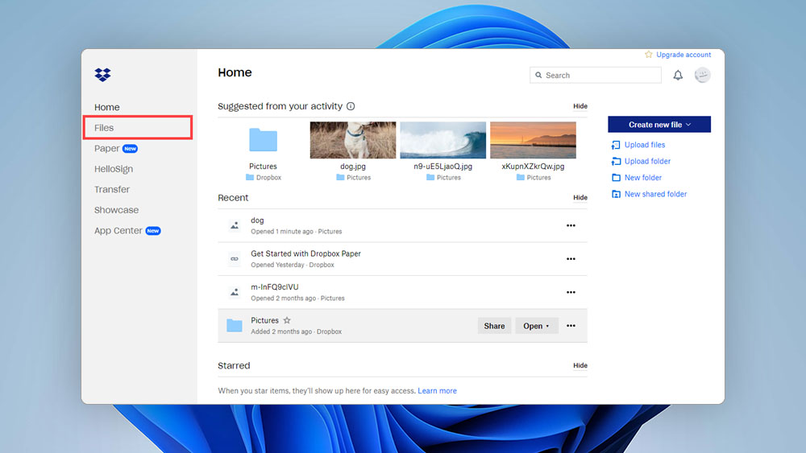This screenshot has width=806, height=453.
Task: Click folder icon in Pictures recent row
Action: click(x=235, y=325)
